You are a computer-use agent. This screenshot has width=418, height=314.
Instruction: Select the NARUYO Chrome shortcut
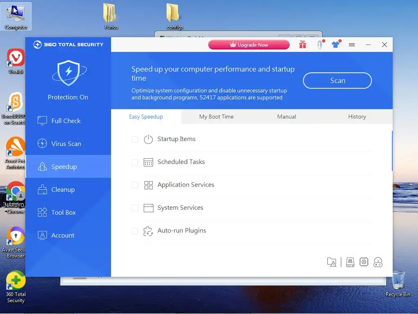[x=15, y=197]
